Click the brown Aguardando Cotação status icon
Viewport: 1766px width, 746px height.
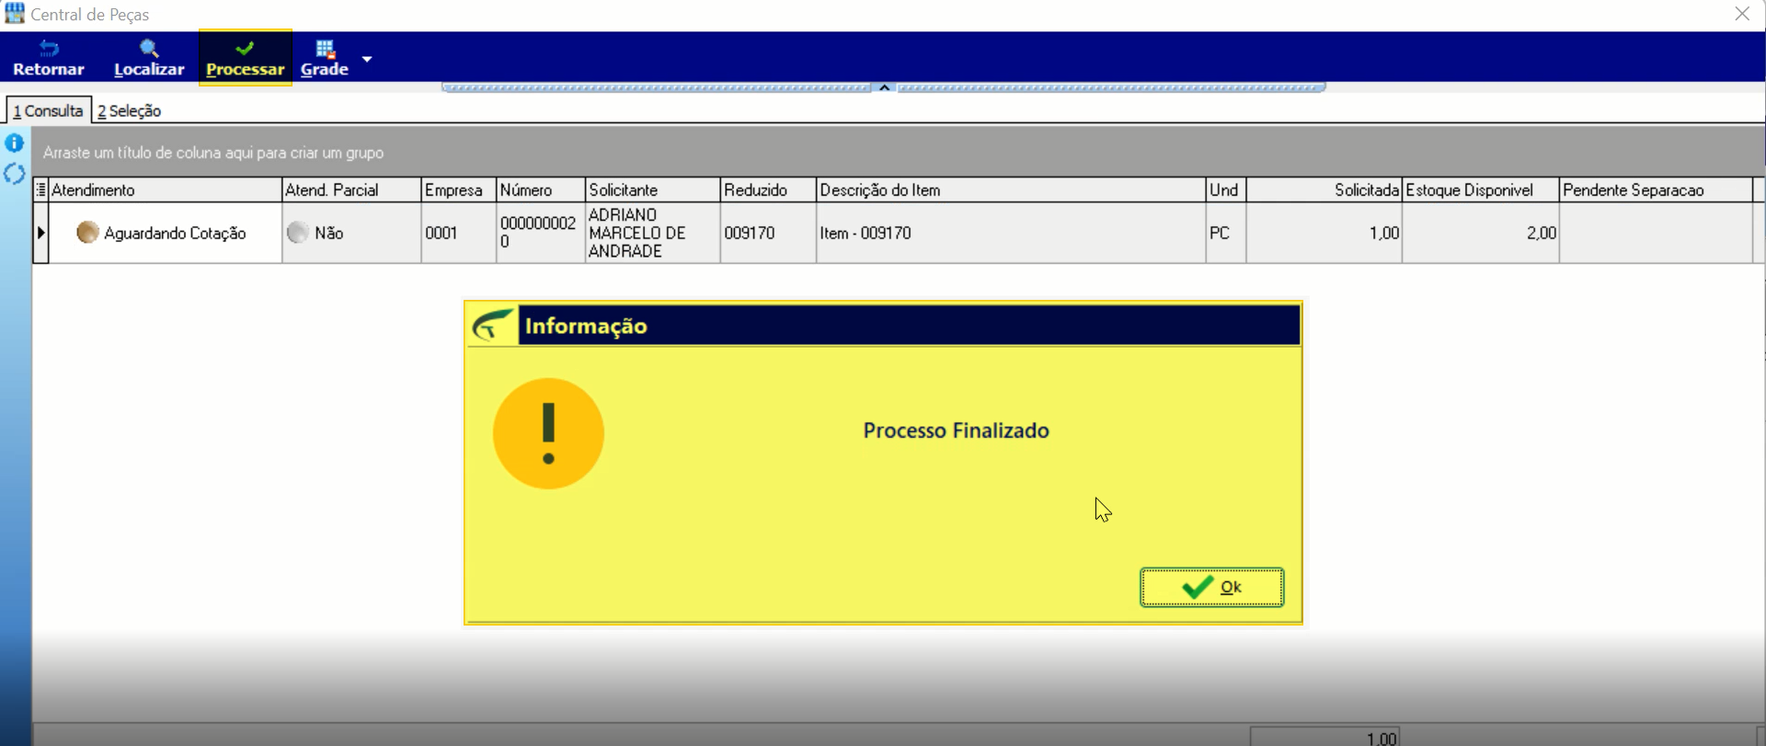pos(87,233)
